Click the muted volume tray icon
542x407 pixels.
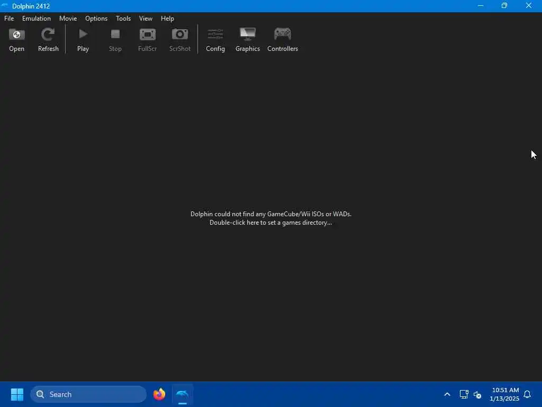pyautogui.click(x=477, y=394)
